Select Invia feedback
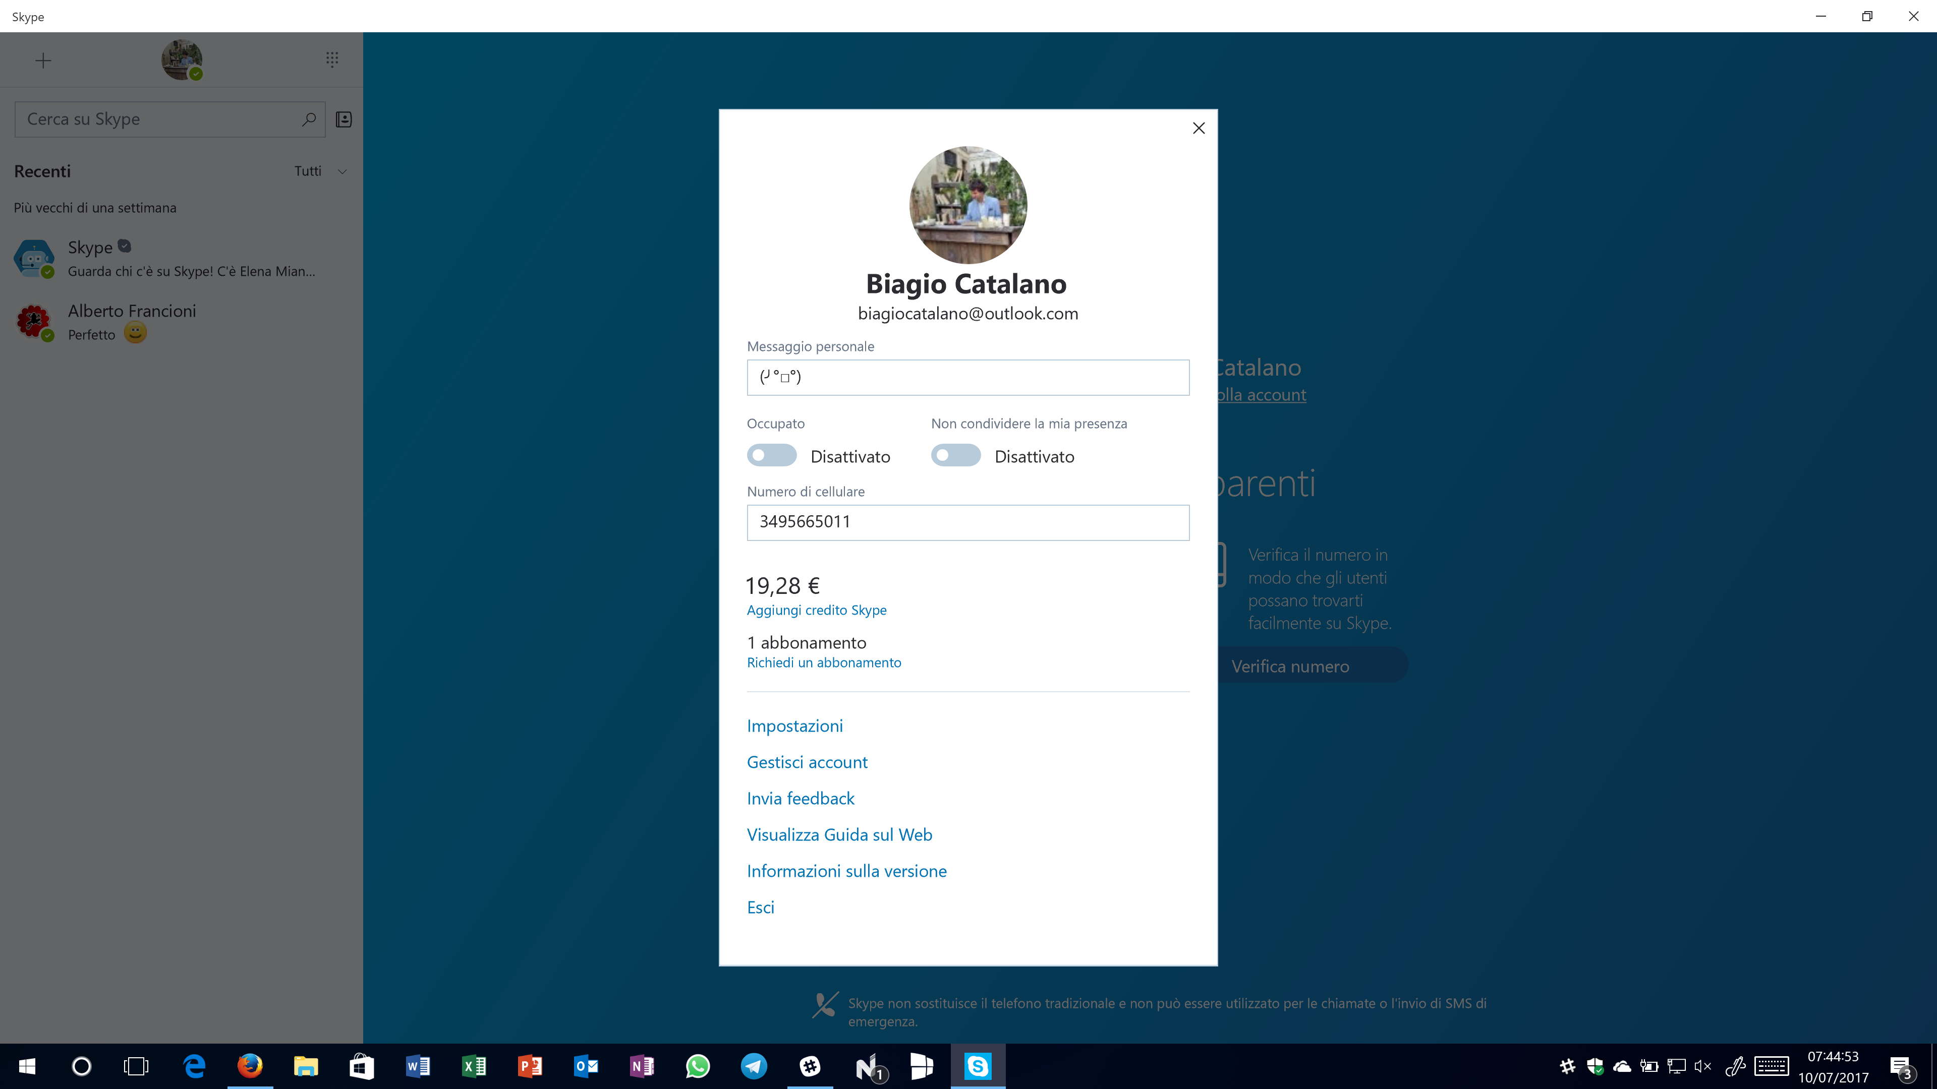The image size is (1937, 1089). point(801,798)
